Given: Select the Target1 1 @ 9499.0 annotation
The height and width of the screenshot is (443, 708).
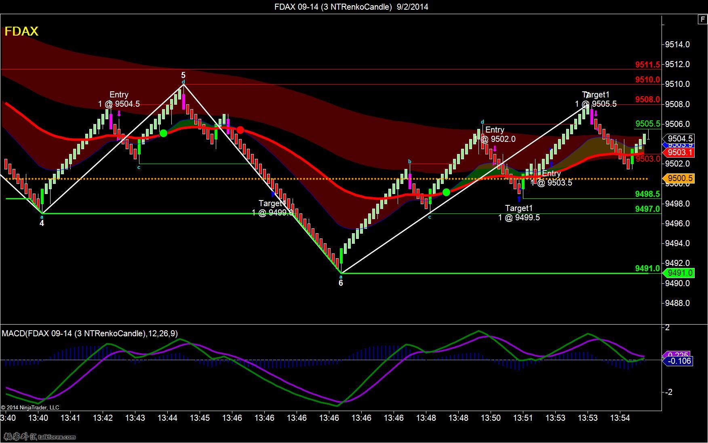Looking at the screenshot, I should pos(272,208).
